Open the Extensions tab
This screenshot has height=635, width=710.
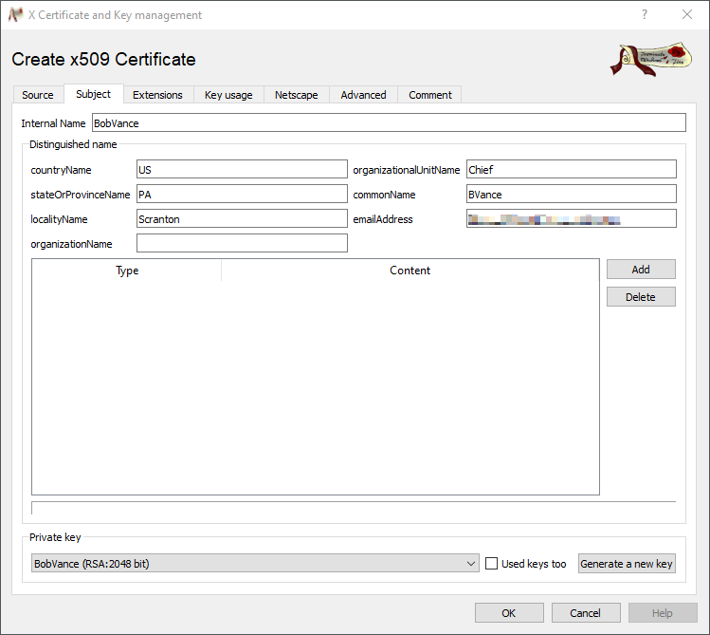[157, 95]
